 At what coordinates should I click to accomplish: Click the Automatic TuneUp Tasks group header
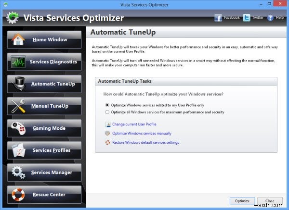click(186, 81)
